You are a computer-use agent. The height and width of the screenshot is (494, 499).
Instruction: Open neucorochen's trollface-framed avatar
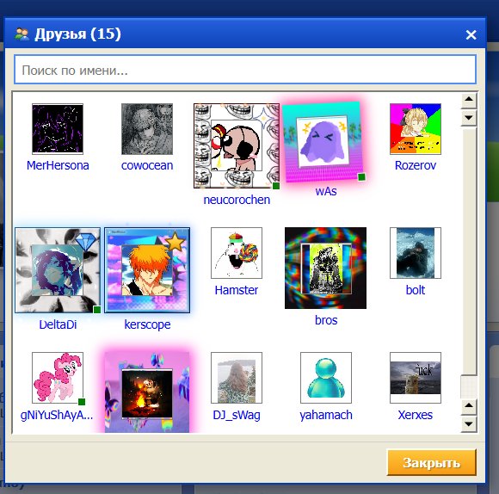click(237, 145)
